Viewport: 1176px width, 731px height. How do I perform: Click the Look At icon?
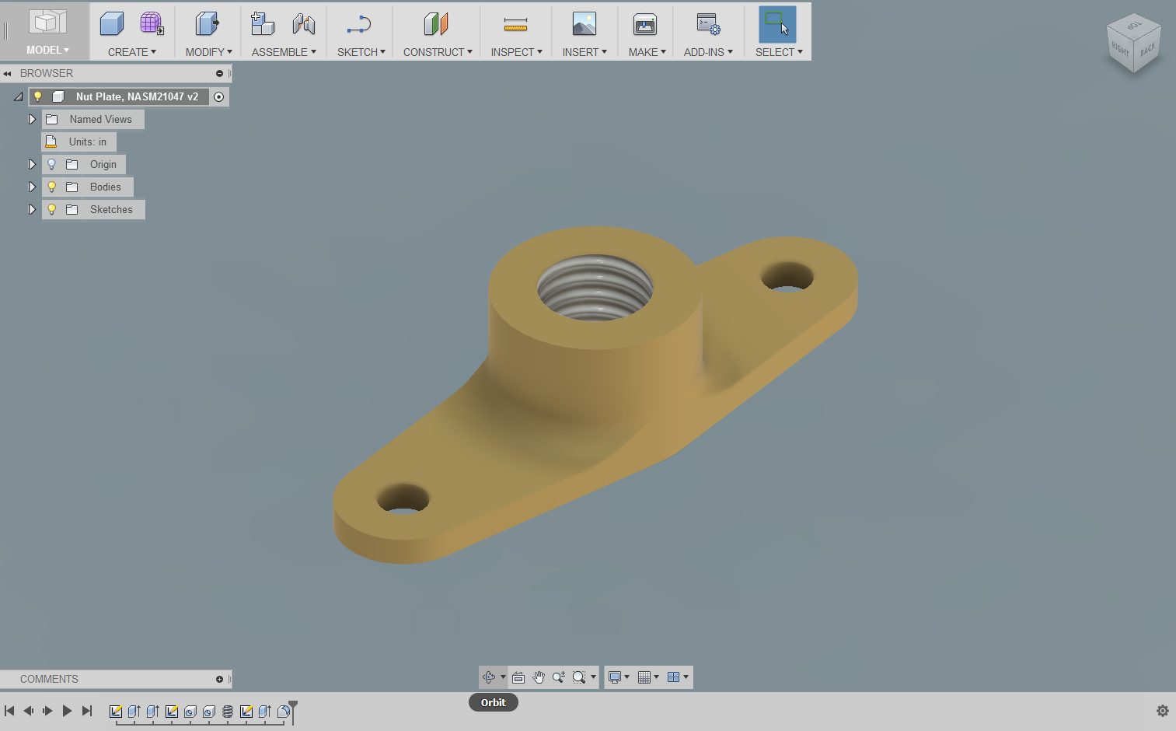[518, 677]
